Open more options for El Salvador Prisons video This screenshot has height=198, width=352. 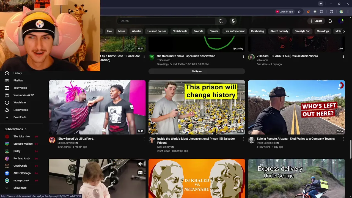243,139
